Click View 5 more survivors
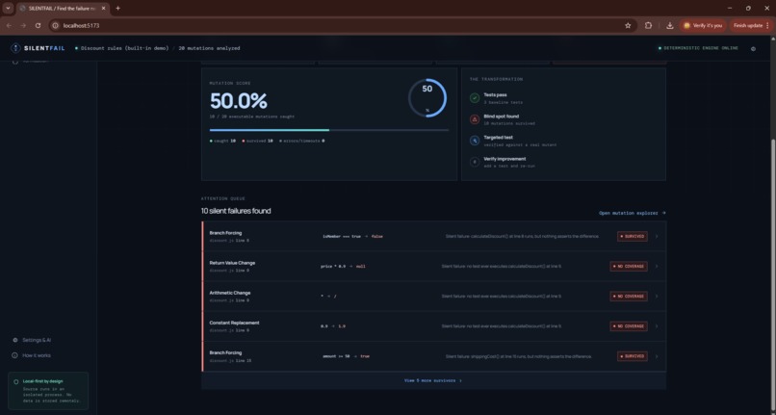 433,381
